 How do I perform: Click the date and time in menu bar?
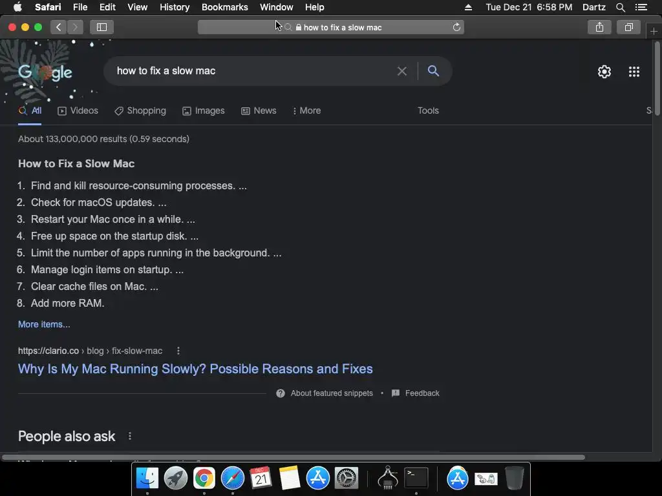(x=529, y=7)
